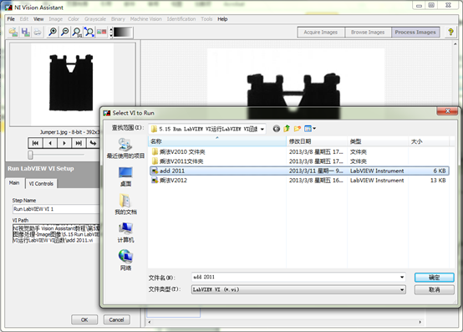Open Computer in places bar

coord(125,232)
